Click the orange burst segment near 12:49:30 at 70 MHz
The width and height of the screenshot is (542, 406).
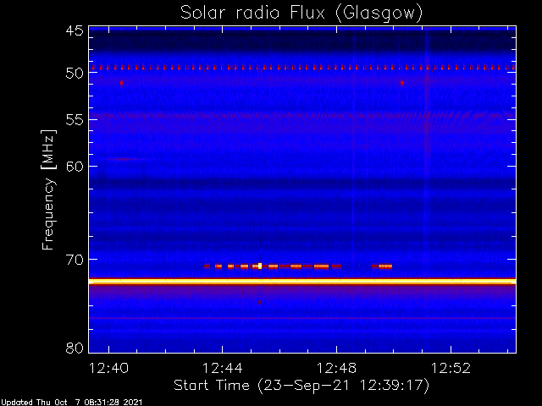click(x=385, y=266)
